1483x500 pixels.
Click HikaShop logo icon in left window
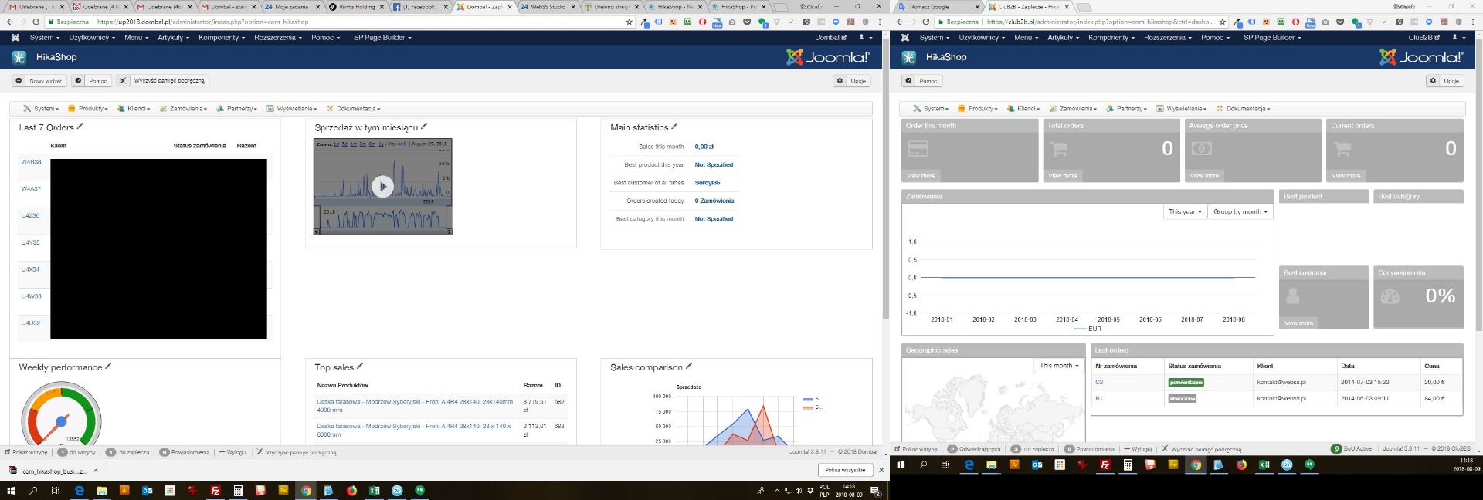[x=19, y=57]
